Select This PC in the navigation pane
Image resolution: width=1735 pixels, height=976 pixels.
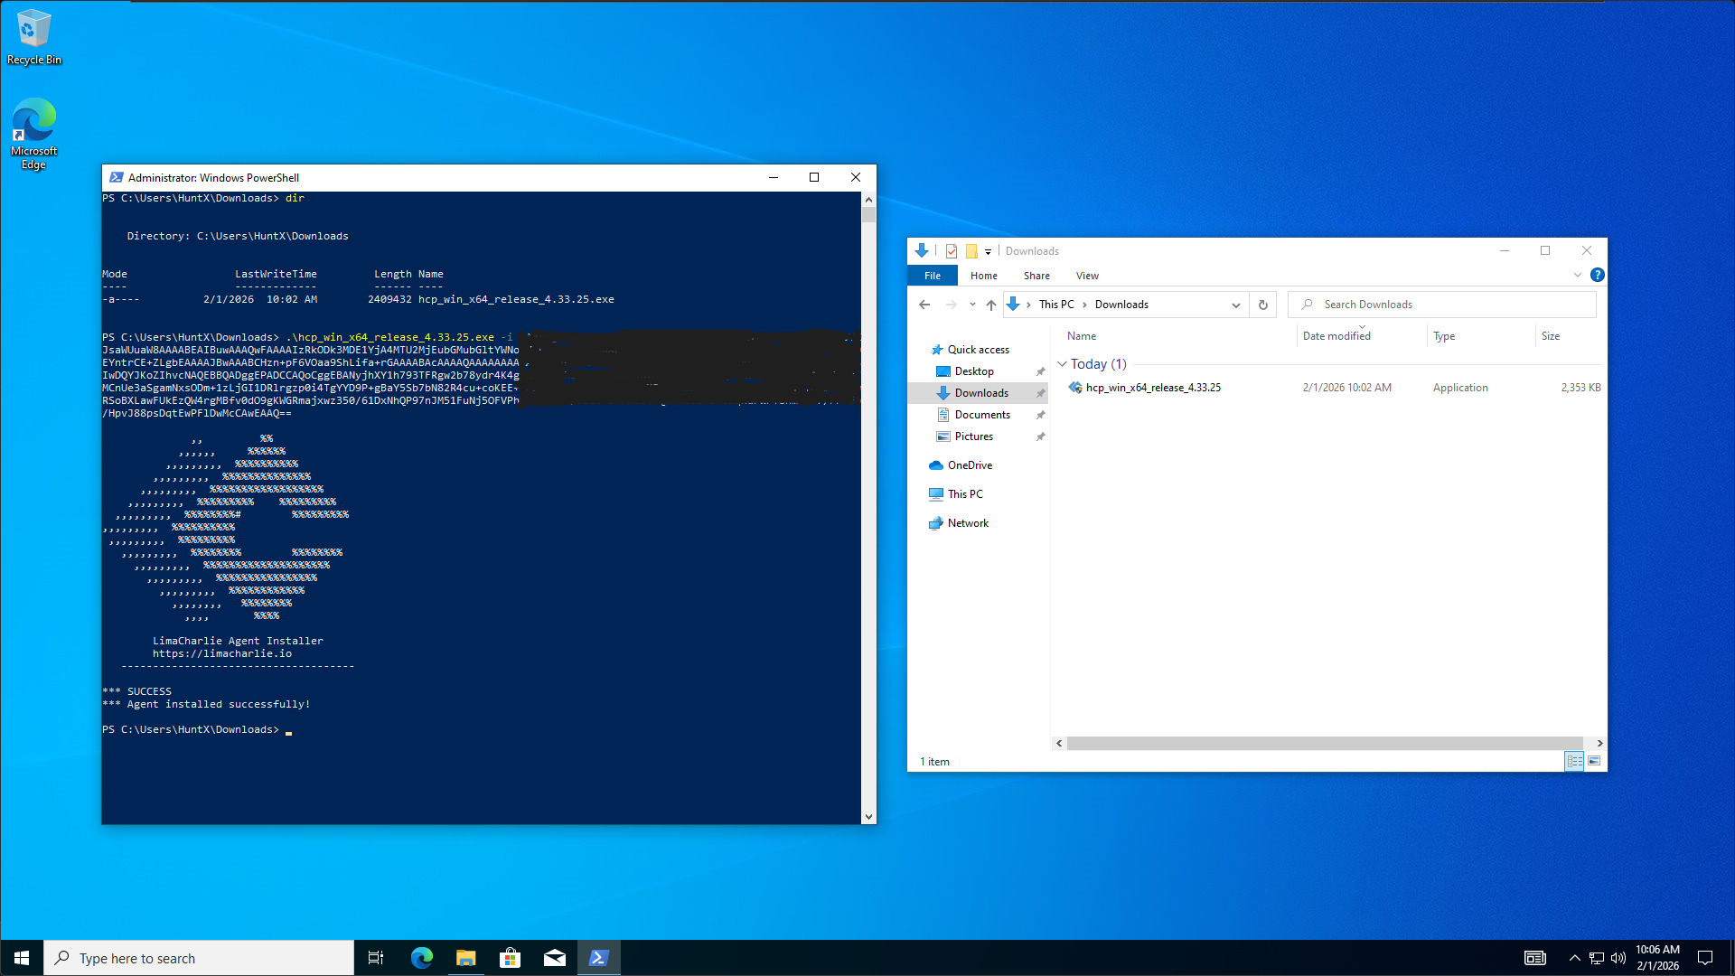pyautogui.click(x=965, y=494)
